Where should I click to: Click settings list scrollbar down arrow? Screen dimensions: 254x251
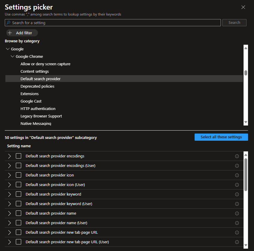coord(246,245)
